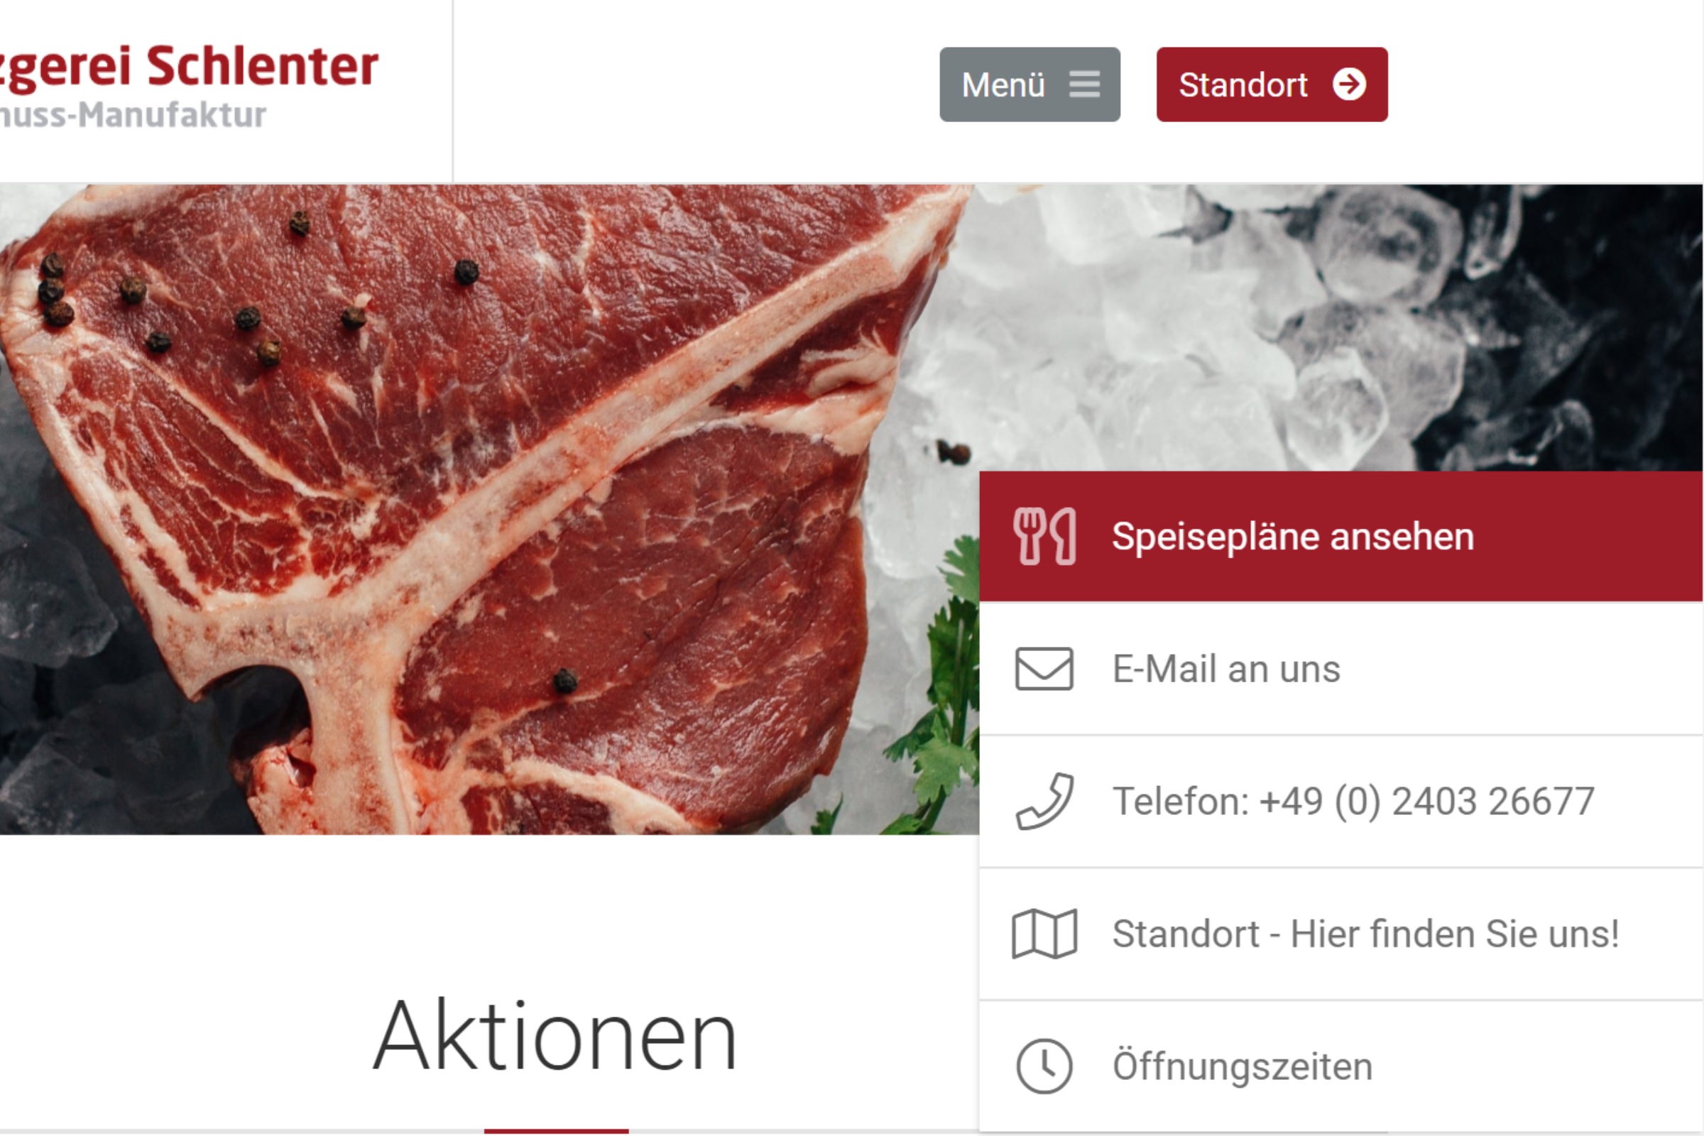Click the Metzgerei Schlenter logo
This screenshot has width=1704, height=1136.
[188, 67]
